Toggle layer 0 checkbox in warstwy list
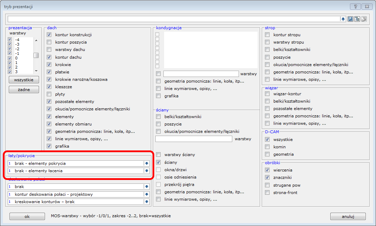Image resolution: width=376 pixels, height=226 pixels. click(x=10, y=58)
